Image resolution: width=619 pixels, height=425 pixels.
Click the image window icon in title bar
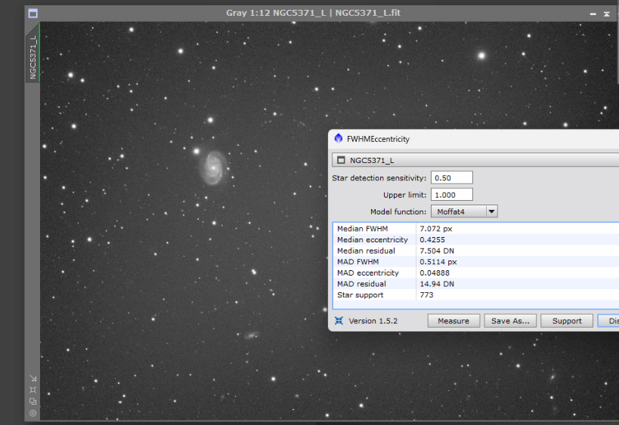[x=33, y=14]
